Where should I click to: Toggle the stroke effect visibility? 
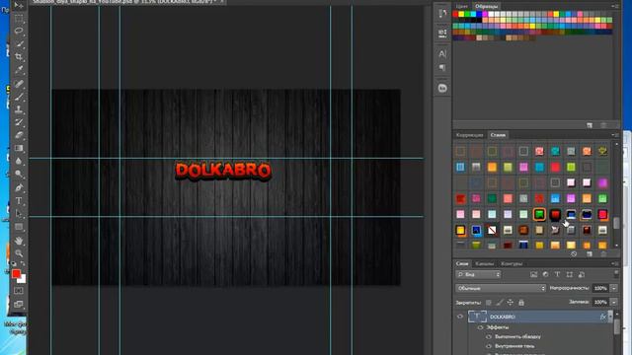[489, 336]
